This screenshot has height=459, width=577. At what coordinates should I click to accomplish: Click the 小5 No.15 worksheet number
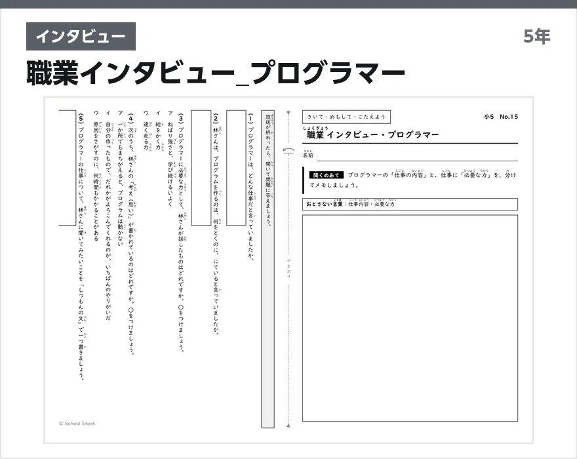pyautogui.click(x=501, y=117)
